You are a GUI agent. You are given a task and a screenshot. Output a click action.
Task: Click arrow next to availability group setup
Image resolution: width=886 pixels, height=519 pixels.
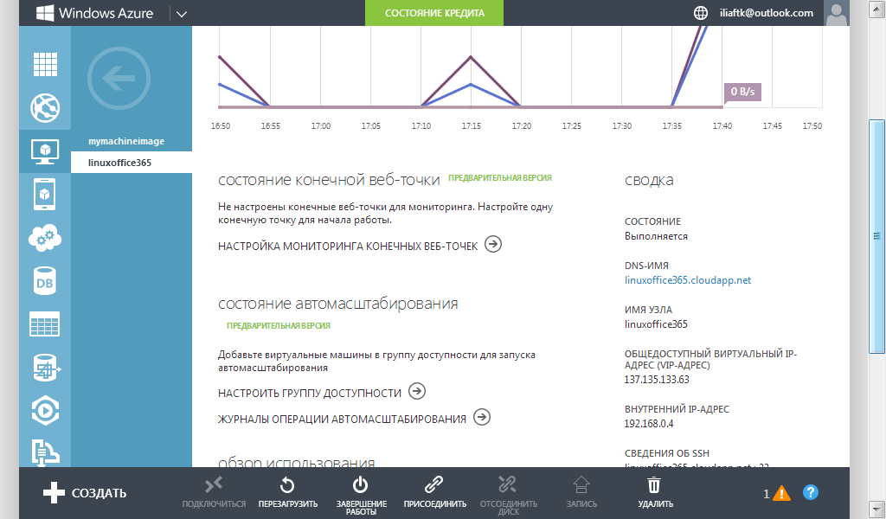417,391
